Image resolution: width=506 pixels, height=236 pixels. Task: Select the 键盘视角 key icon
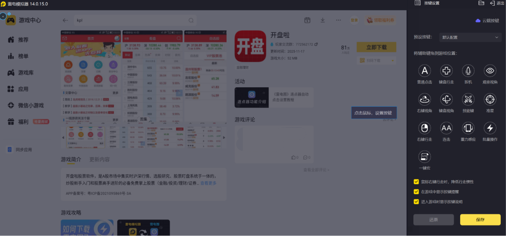(446, 99)
